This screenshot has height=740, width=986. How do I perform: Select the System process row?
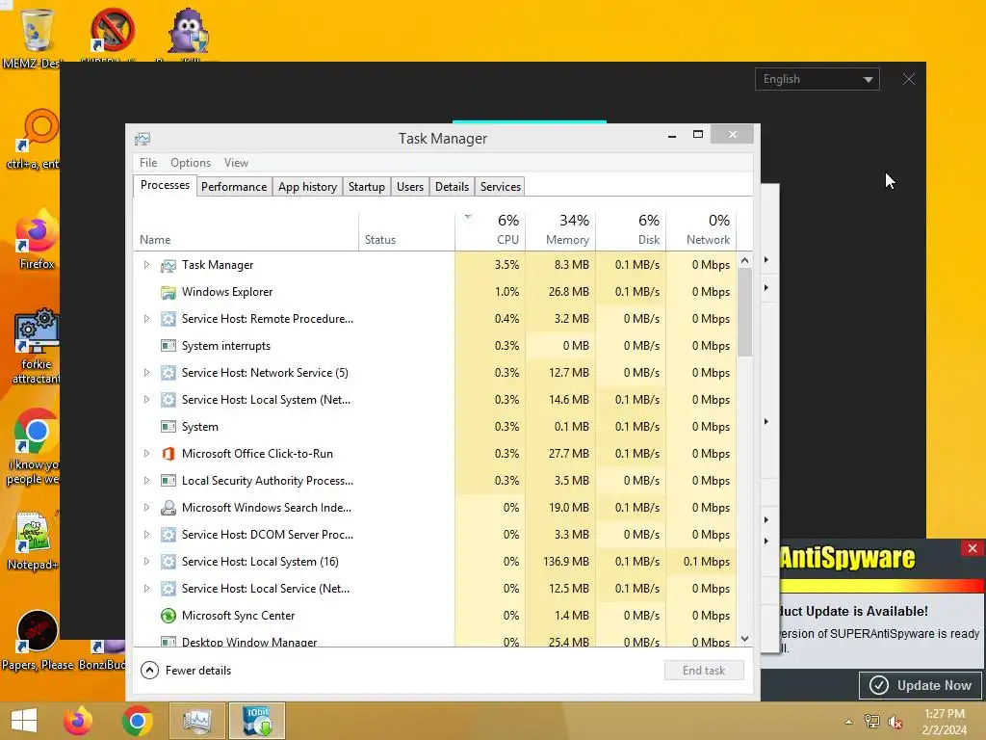[x=434, y=427]
